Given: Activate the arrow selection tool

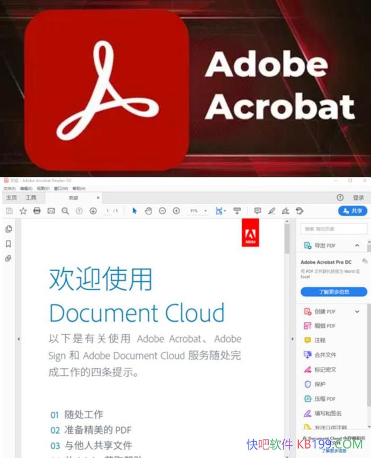Looking at the screenshot, I should (x=135, y=211).
